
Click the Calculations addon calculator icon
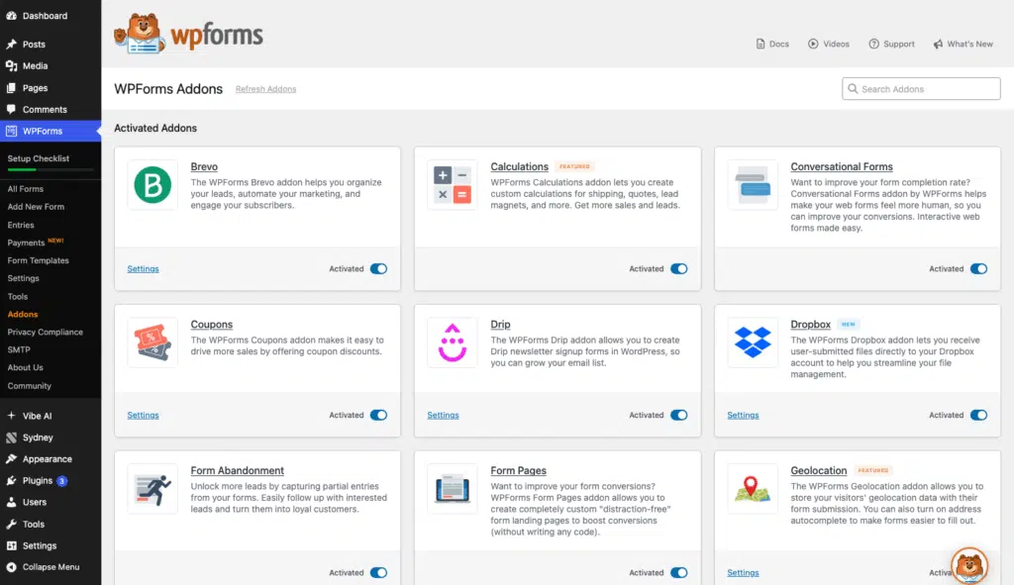452,185
